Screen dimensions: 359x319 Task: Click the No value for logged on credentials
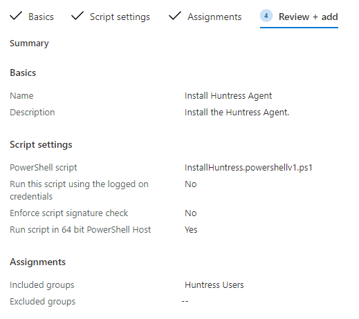(x=191, y=184)
